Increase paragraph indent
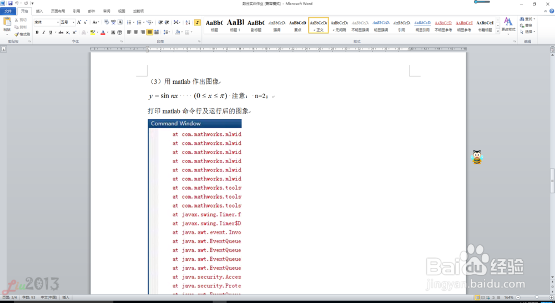The height and width of the screenshot is (303, 555). [x=167, y=22]
